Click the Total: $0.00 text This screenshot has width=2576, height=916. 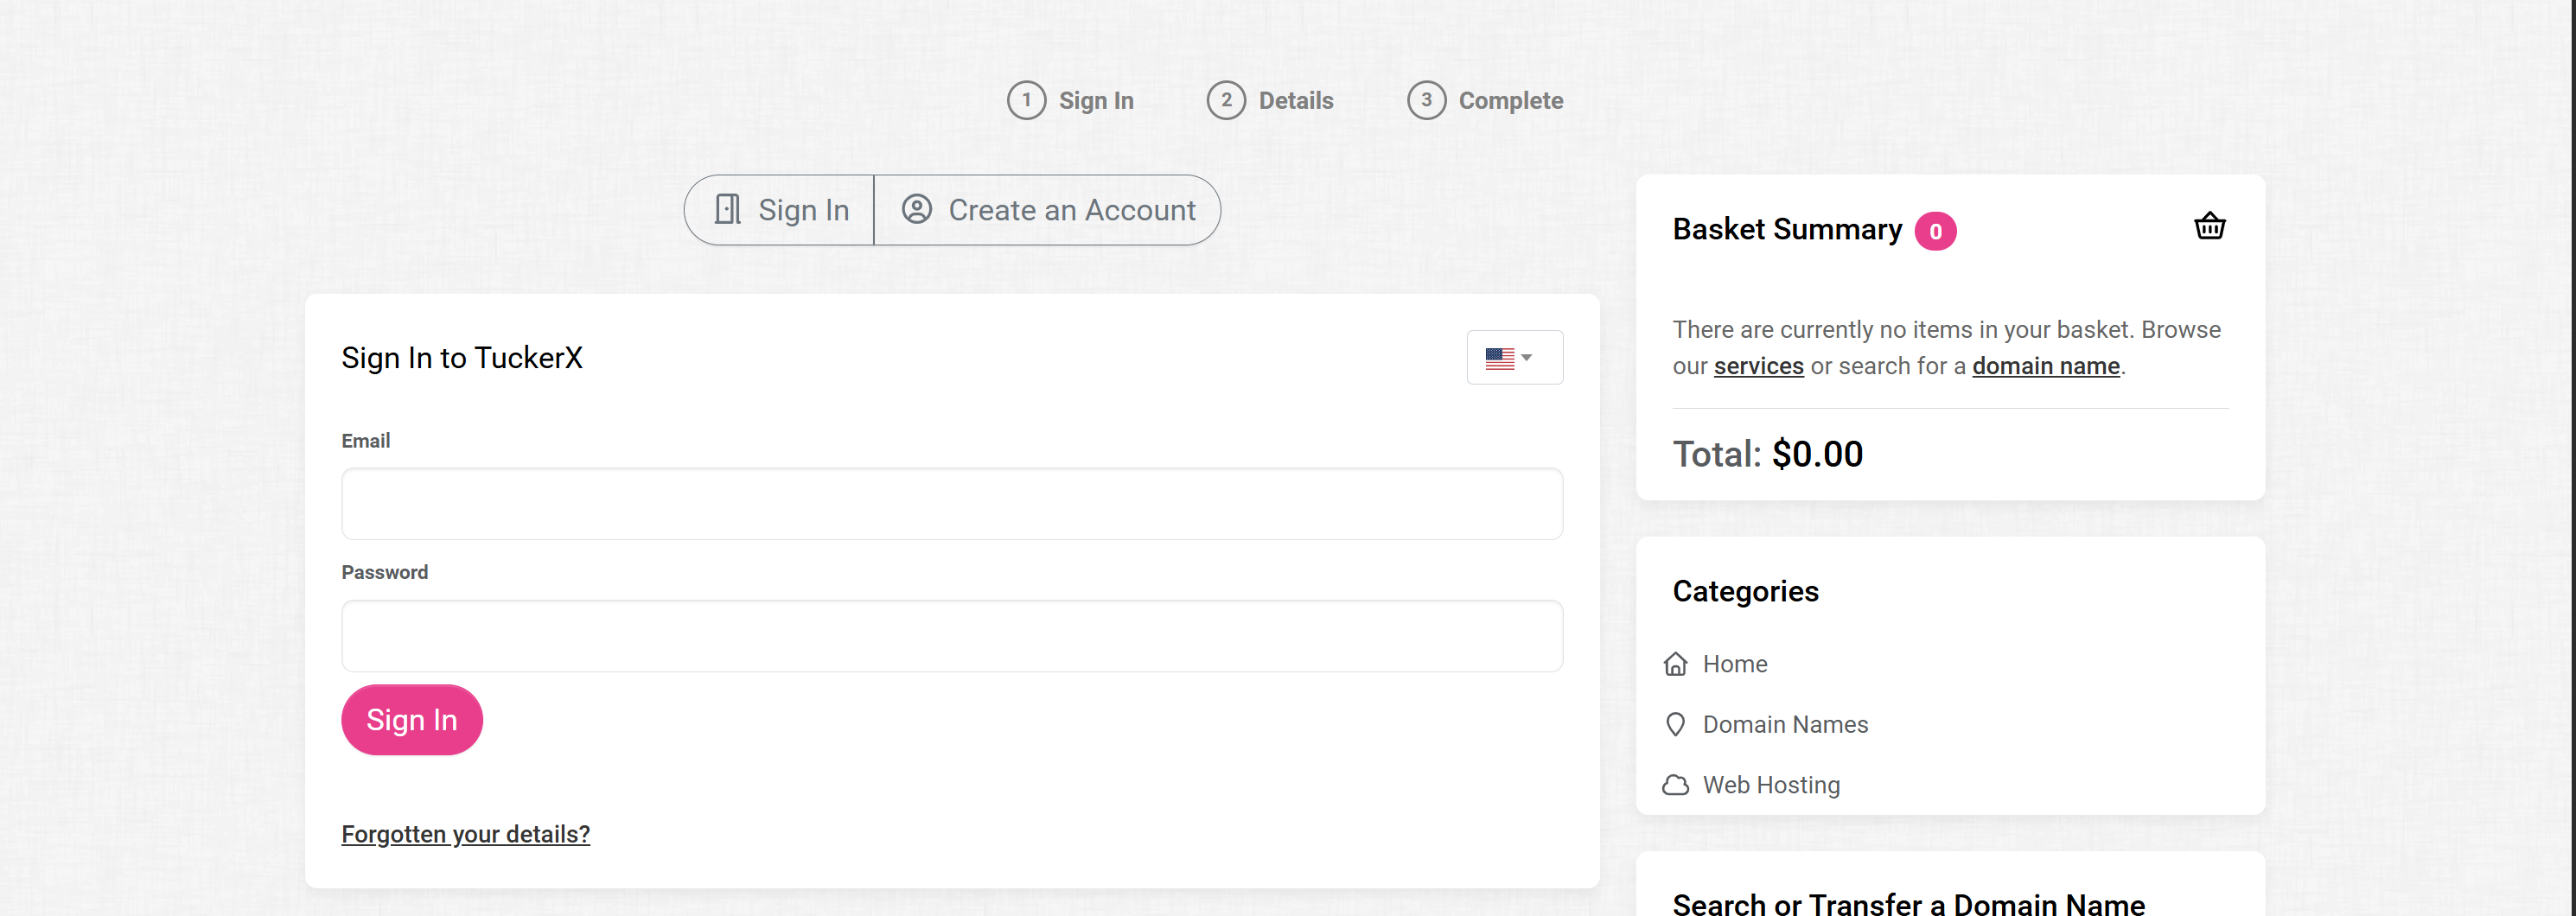click(x=1767, y=454)
